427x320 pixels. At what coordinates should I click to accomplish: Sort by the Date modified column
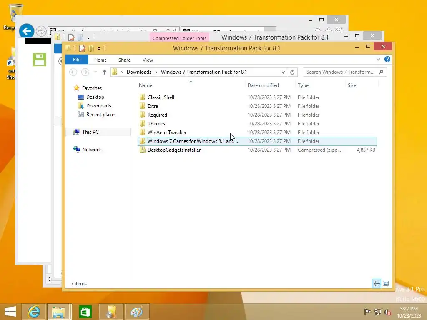point(263,85)
